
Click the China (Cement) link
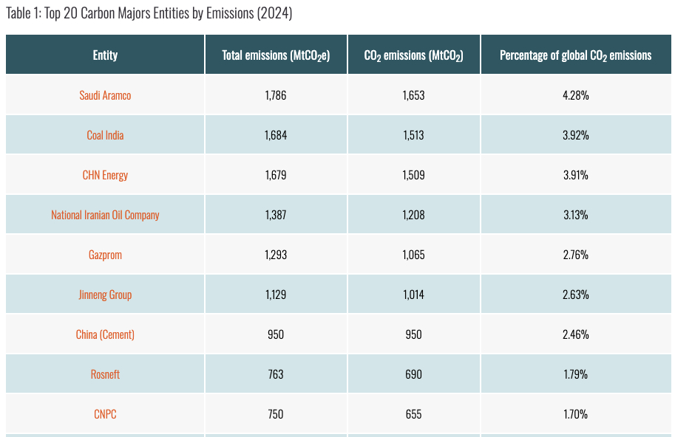[105, 334]
